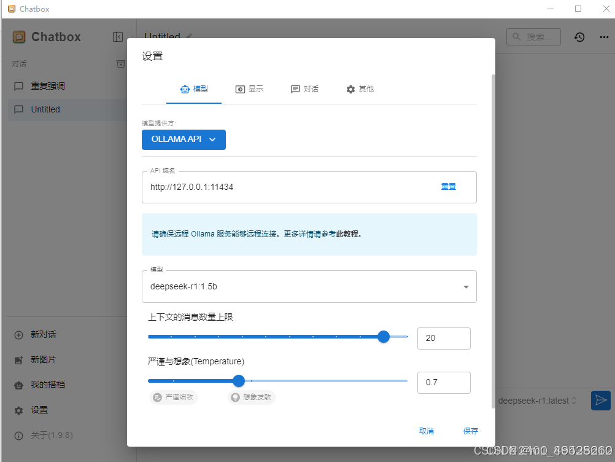Viewport: 615px width, 462px height.
Task: Click the context limit value field showing 20
Action: click(x=444, y=339)
